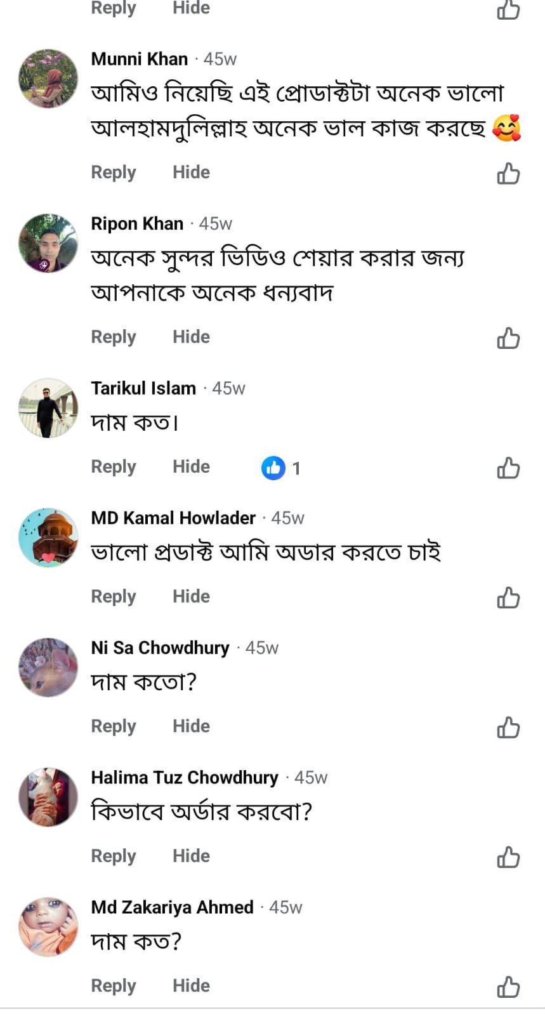Open Halima Tuz Chowdhury's profile link
The image size is (545, 1015).
click(x=185, y=778)
